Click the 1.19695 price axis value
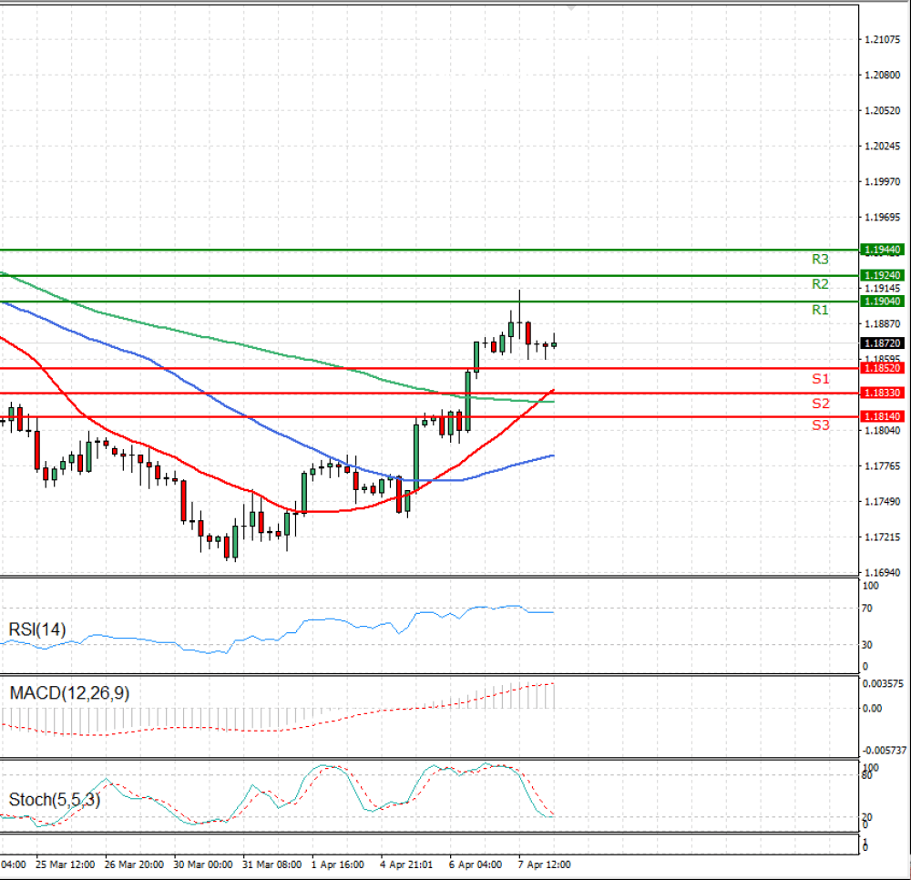Image resolution: width=911 pixels, height=880 pixels. [882, 217]
